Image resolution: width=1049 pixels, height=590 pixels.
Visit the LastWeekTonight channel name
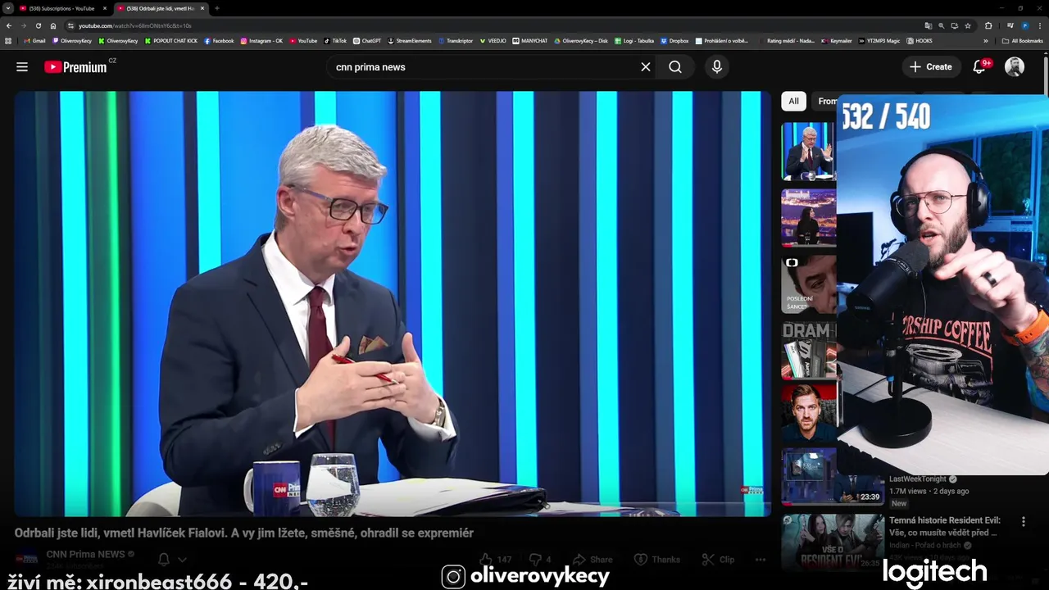pos(918,479)
